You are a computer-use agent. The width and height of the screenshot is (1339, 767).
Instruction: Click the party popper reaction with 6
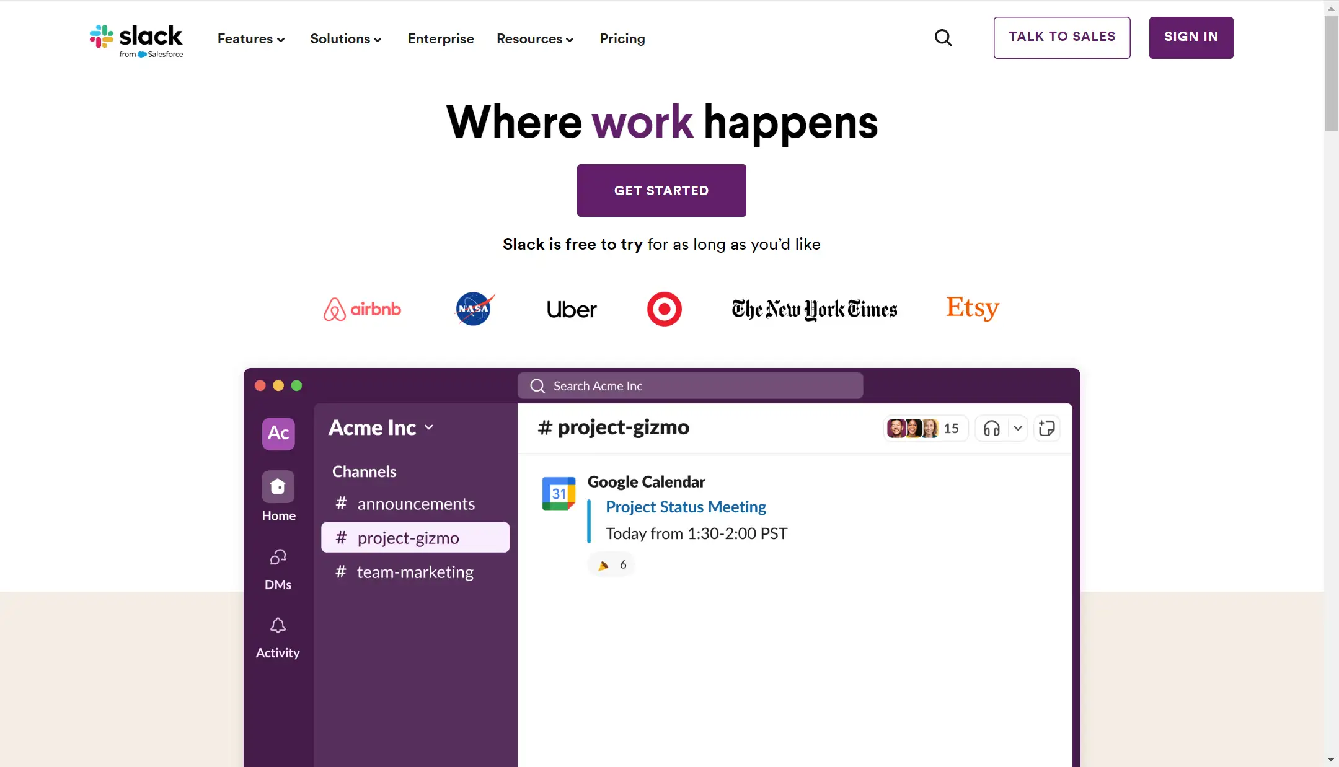pos(611,564)
